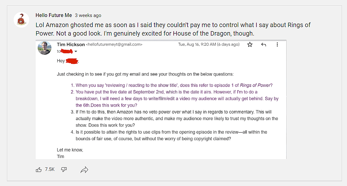Share this community post
The image size is (347, 186).
84,170
